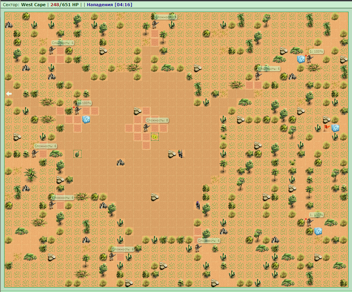This screenshot has height=292, width=352.
Task: Pick up the gold coins
Action: pos(155,136)
